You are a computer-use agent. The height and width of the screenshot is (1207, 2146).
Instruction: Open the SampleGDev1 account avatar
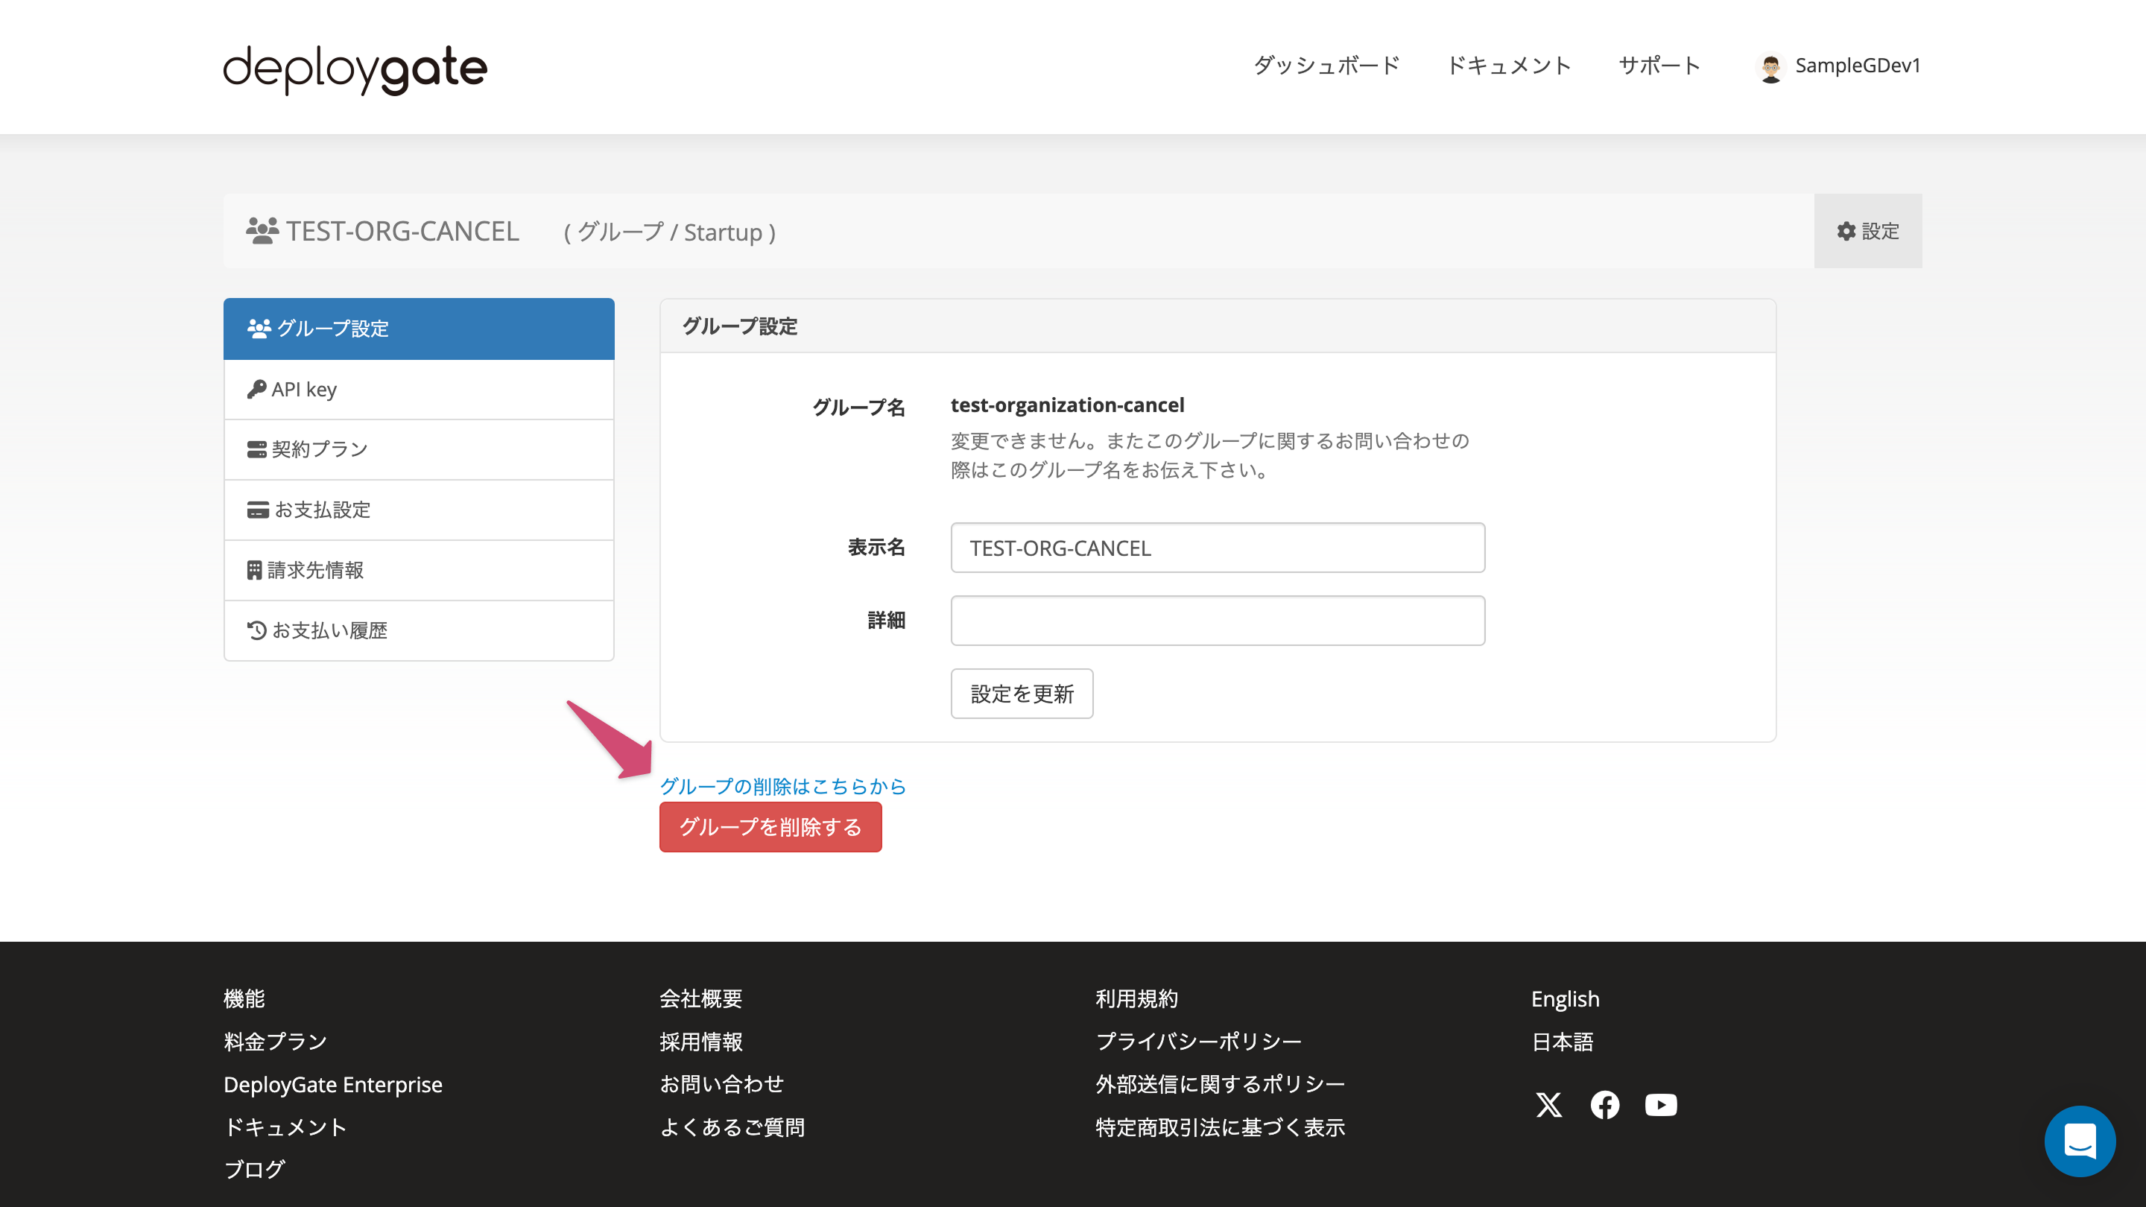click(x=1772, y=66)
